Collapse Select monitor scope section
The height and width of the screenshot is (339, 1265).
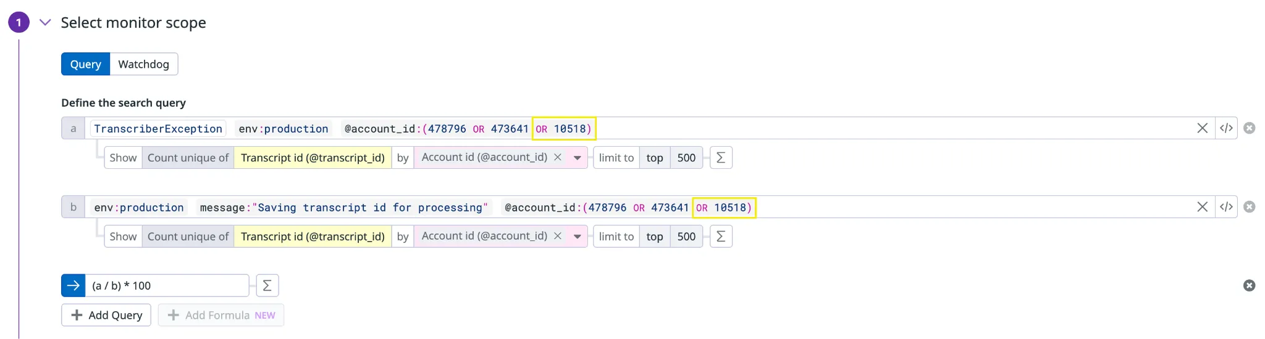point(45,23)
